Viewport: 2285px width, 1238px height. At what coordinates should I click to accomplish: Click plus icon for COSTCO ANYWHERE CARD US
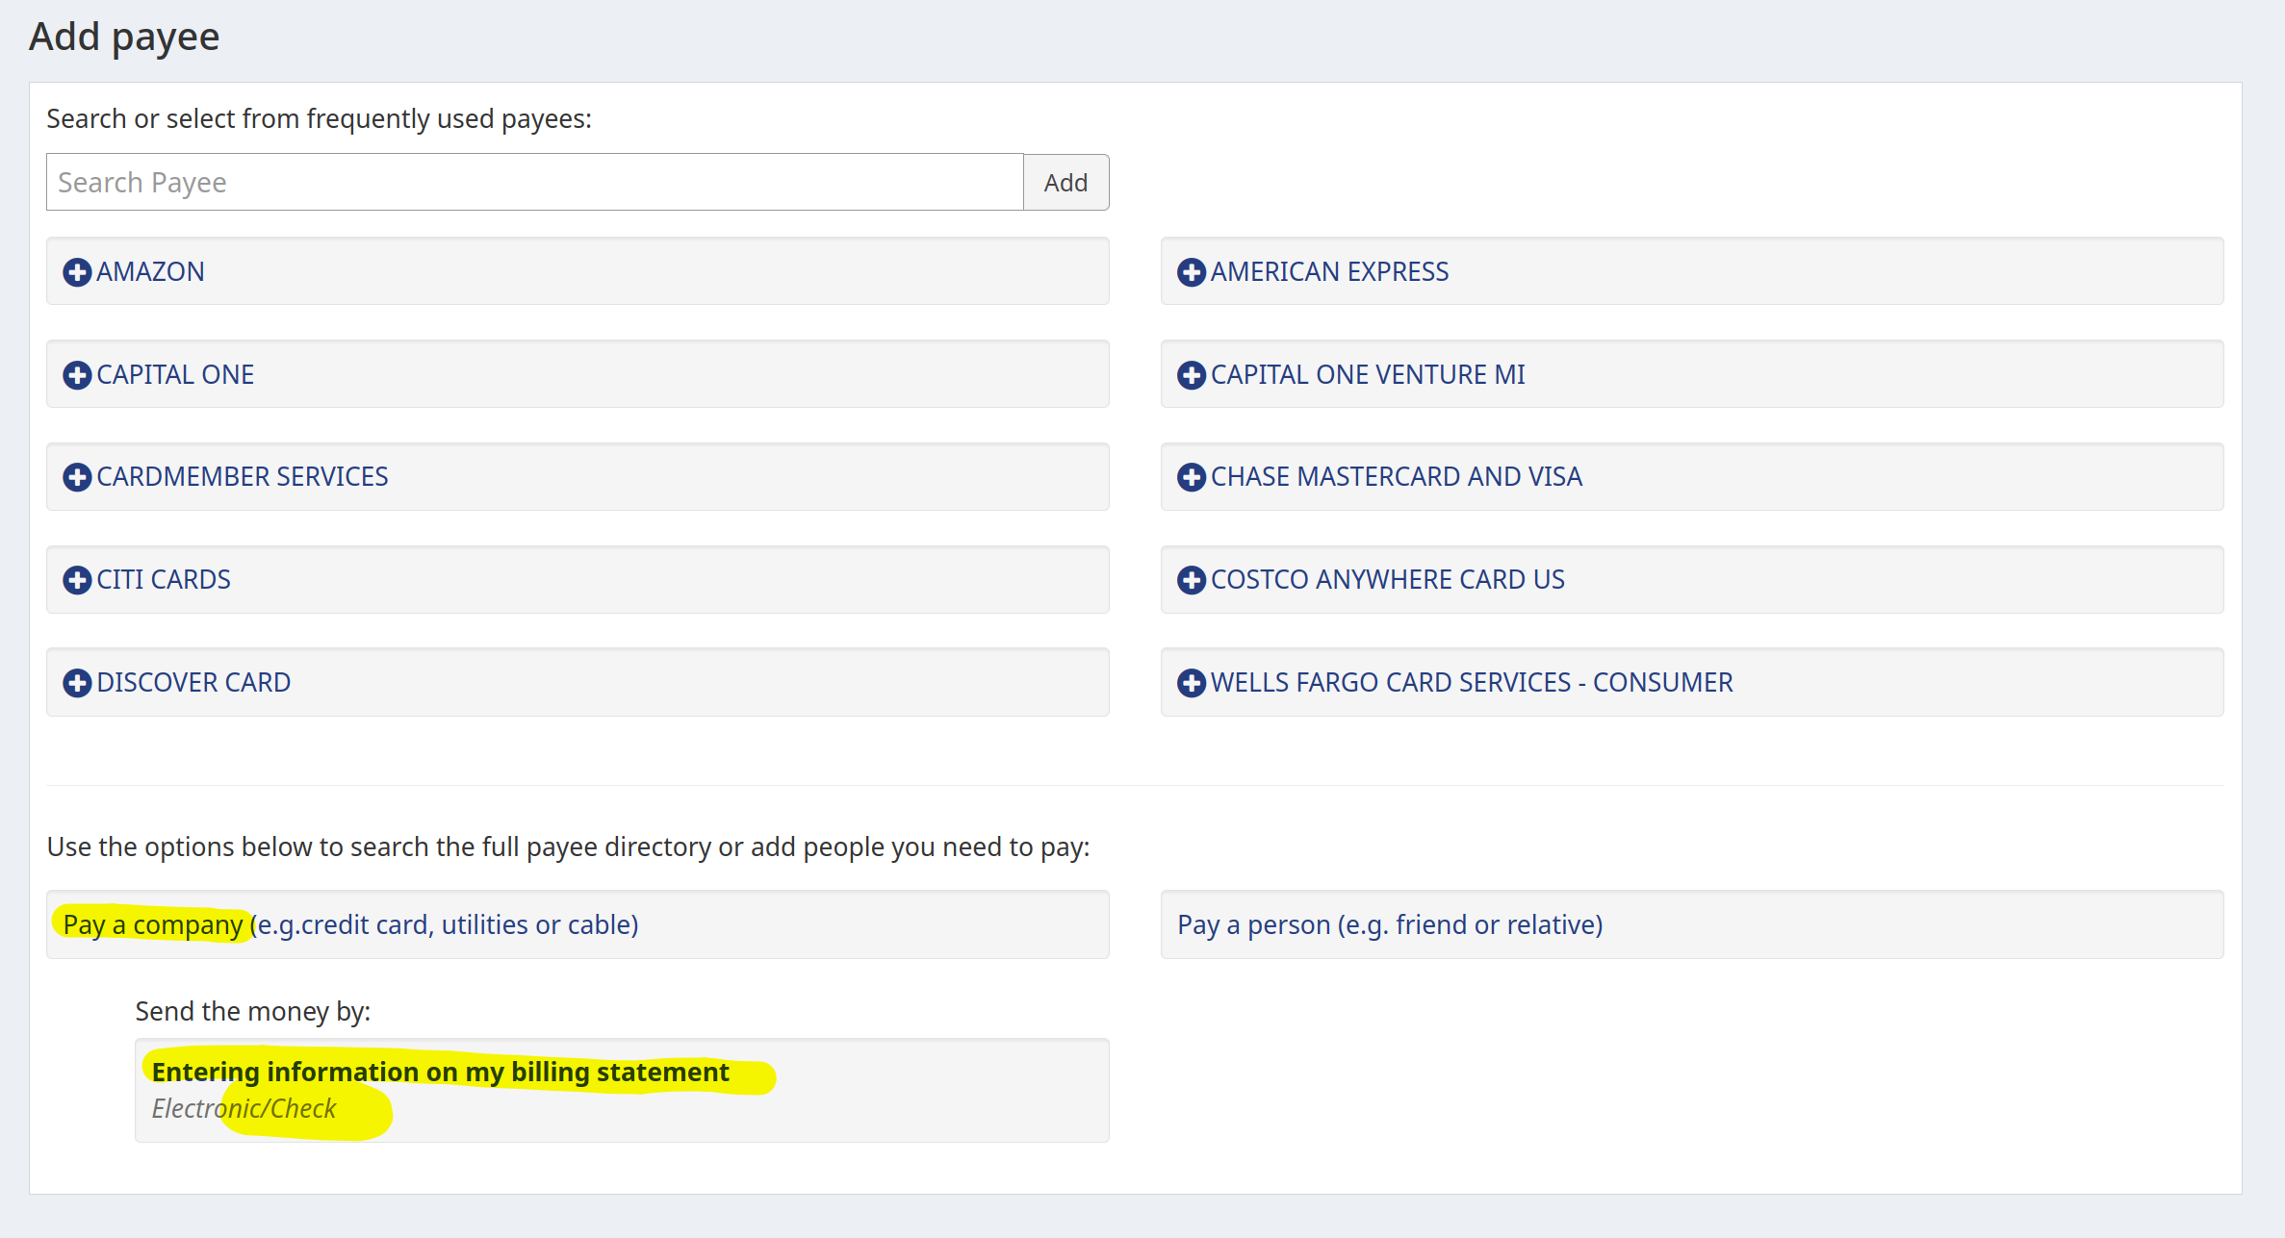(1191, 580)
